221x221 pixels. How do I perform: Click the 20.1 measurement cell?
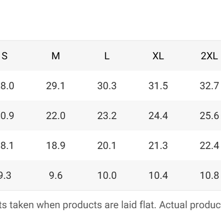tap(107, 145)
